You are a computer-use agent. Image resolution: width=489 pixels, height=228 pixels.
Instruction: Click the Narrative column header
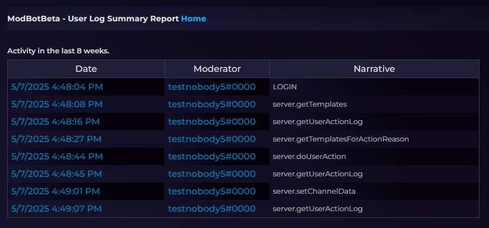coord(374,69)
